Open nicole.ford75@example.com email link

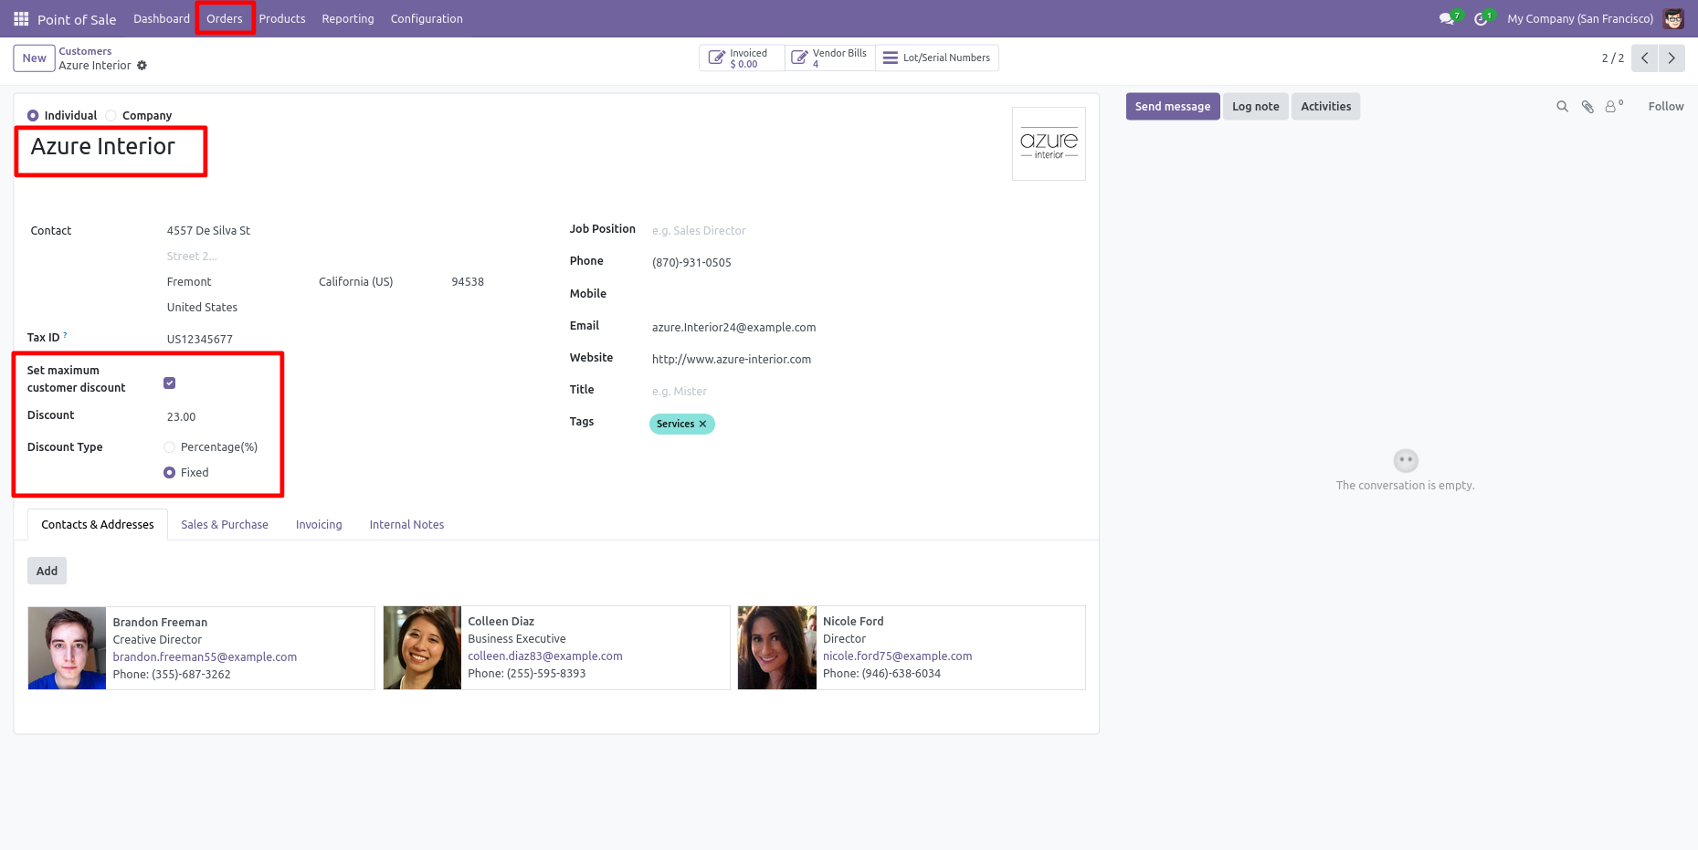897,656
